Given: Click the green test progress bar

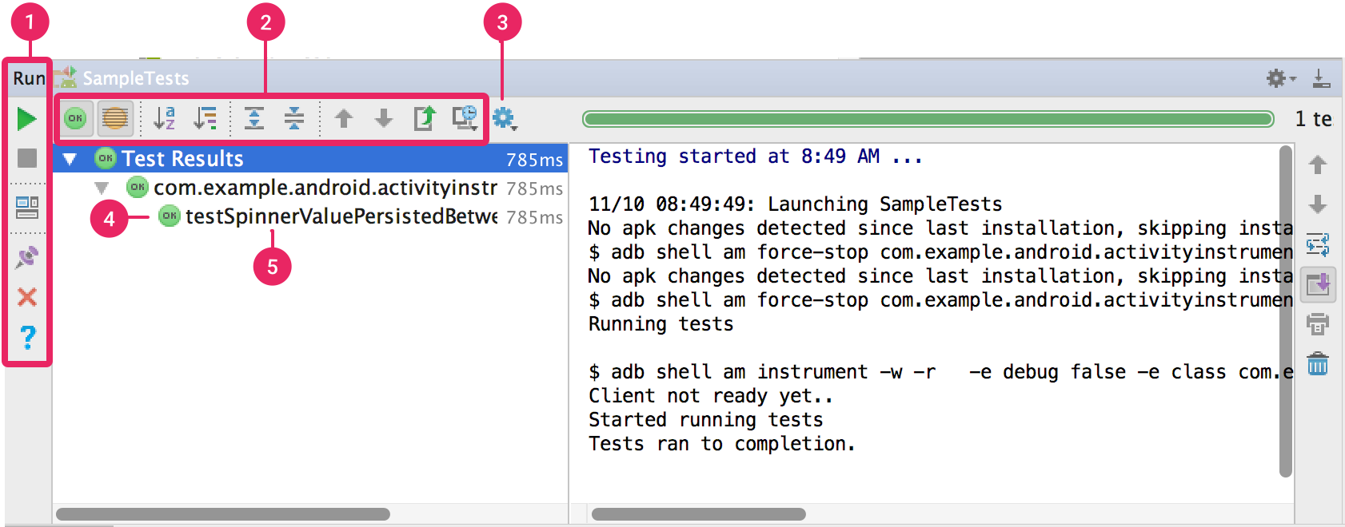Looking at the screenshot, I should [928, 119].
